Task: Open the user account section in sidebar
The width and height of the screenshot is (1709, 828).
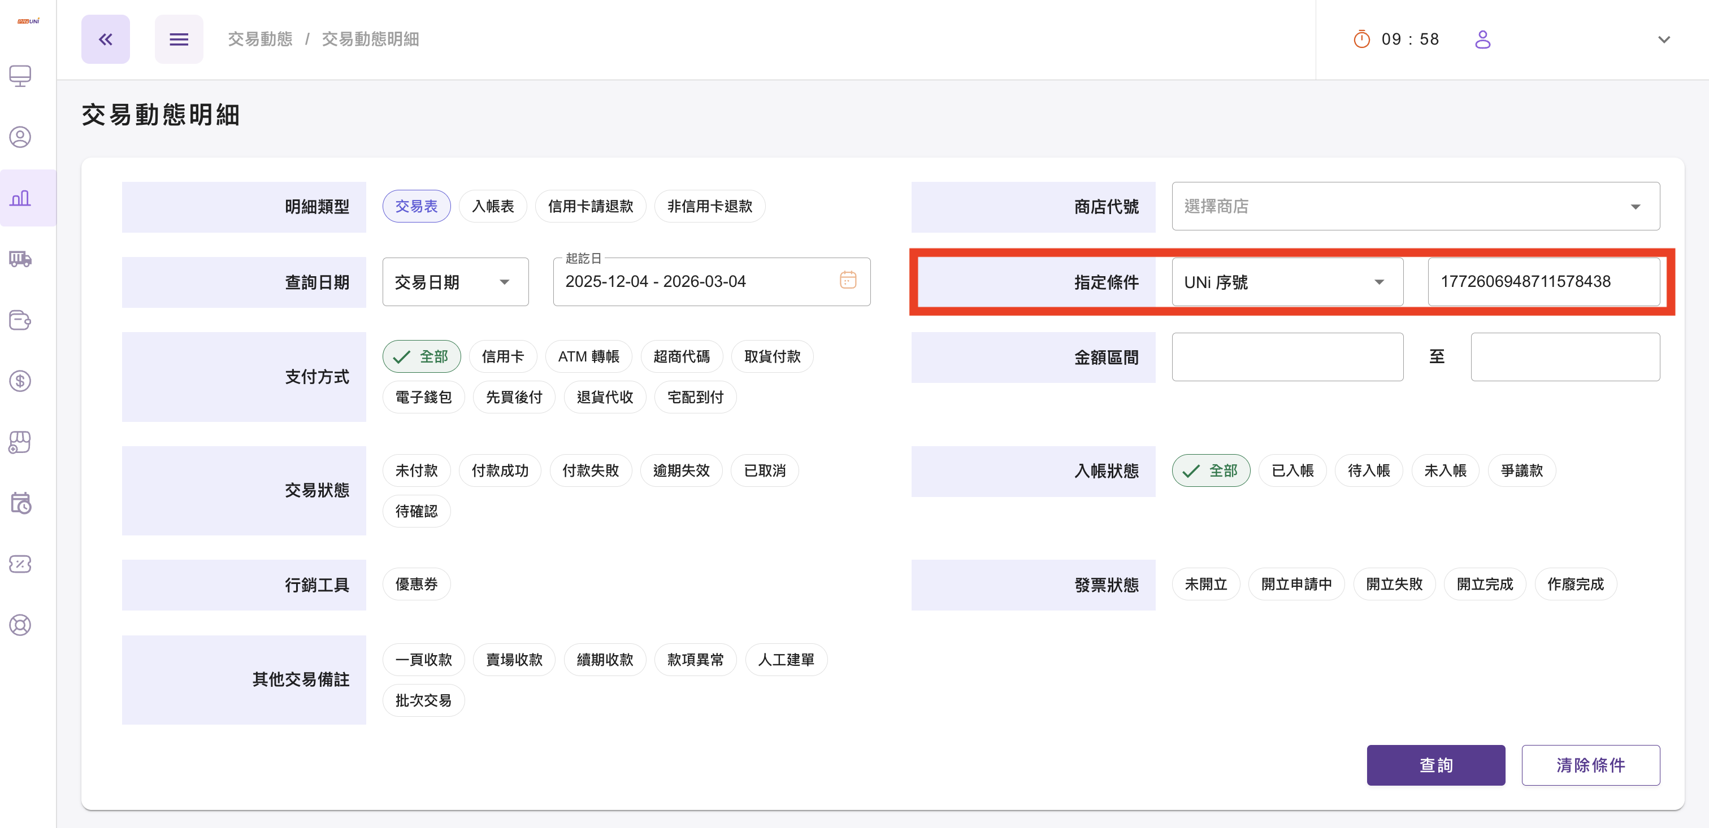Action: coord(20,137)
